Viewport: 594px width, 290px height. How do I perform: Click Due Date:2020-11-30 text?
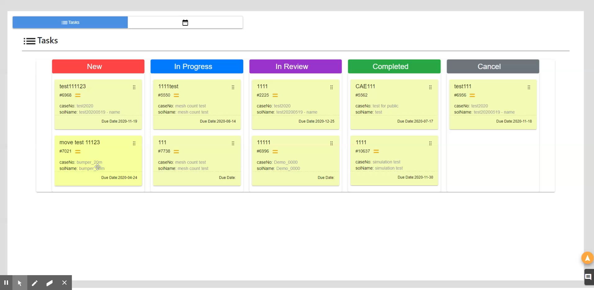point(415,178)
